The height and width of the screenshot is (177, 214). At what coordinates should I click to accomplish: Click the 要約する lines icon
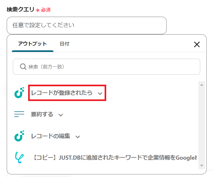[19, 114]
